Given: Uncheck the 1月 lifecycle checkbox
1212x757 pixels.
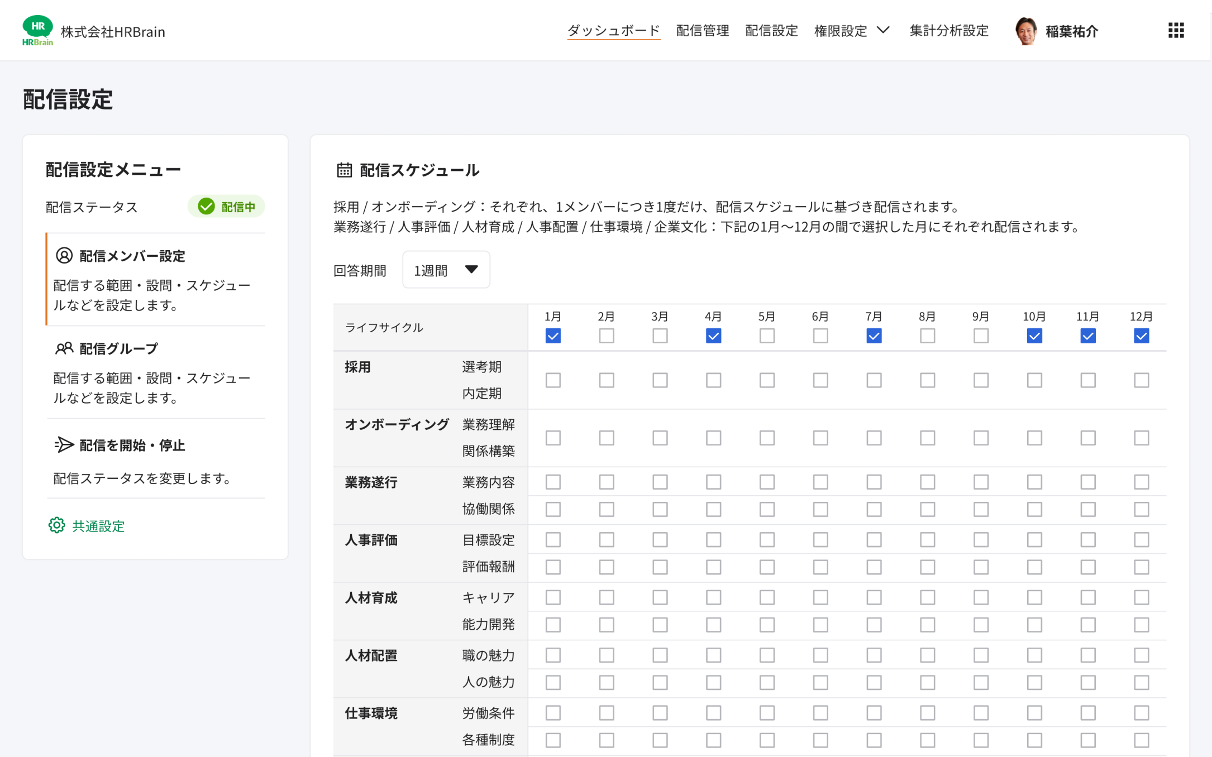Looking at the screenshot, I should click(x=553, y=336).
